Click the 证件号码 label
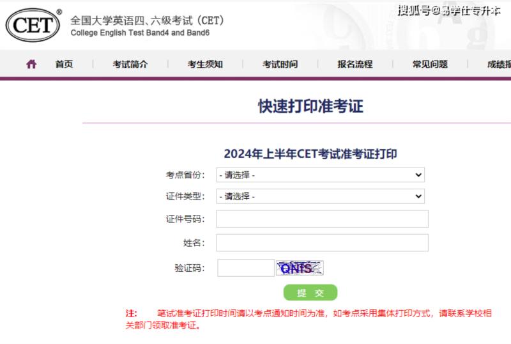Image resolution: width=511 pixels, height=344 pixels. [x=185, y=219]
